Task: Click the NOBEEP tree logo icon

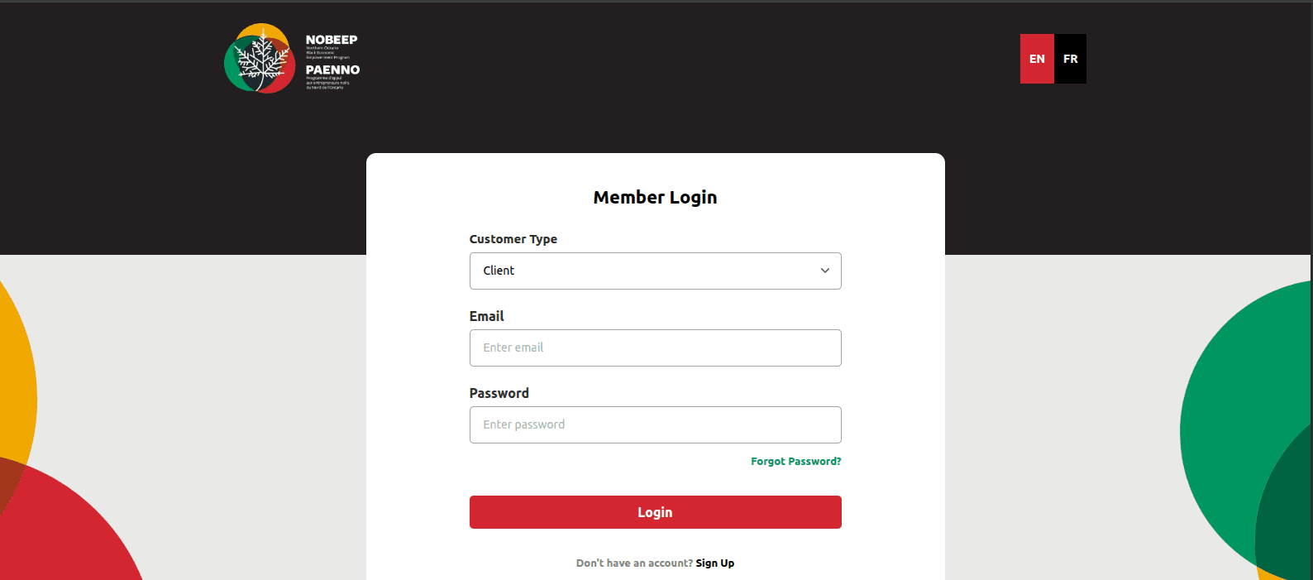Action: 260,59
